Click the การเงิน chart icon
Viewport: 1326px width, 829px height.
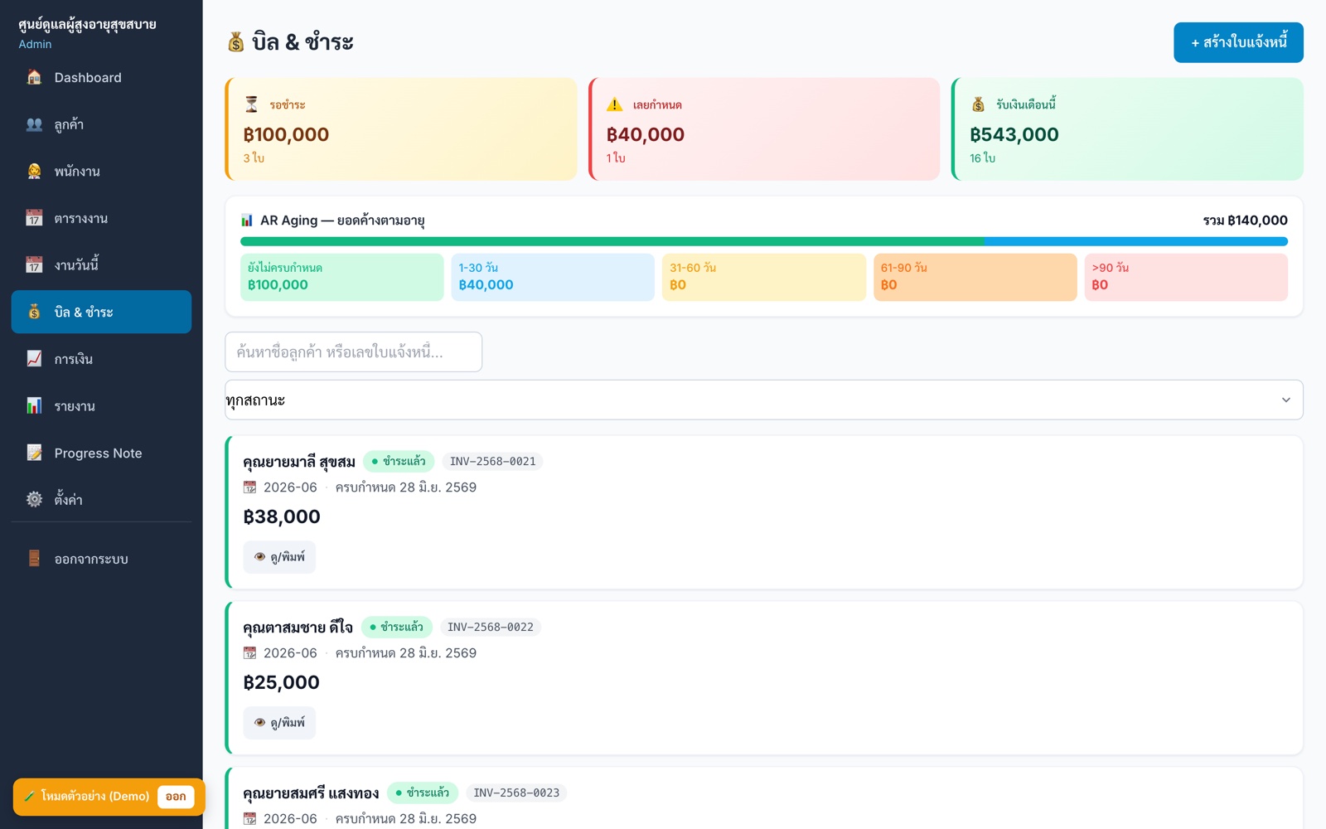pos(34,359)
